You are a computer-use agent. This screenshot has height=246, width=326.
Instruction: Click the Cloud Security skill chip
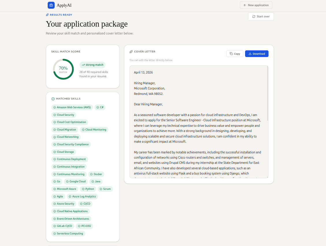point(64,115)
